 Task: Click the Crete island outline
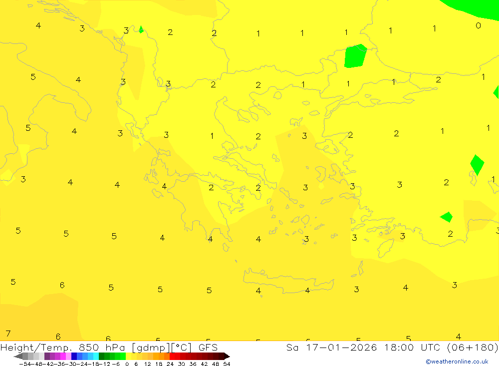[288, 281]
